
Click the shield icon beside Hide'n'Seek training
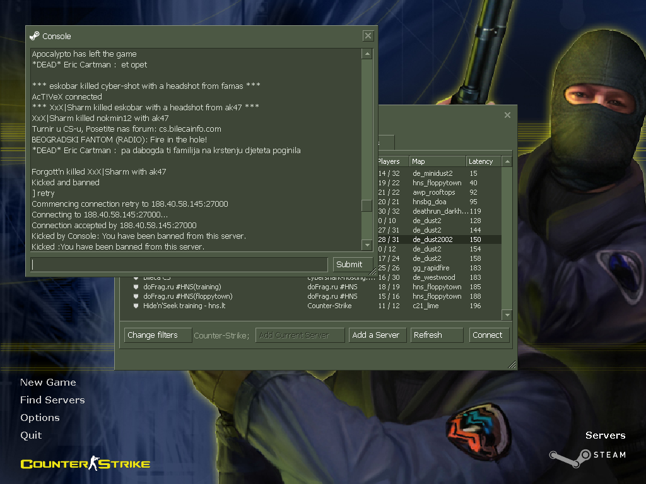coord(136,306)
